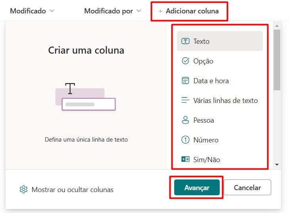Open Mostrar ou ocultar colunas link
Image resolution: width=289 pixels, height=213 pixels.
(72, 189)
